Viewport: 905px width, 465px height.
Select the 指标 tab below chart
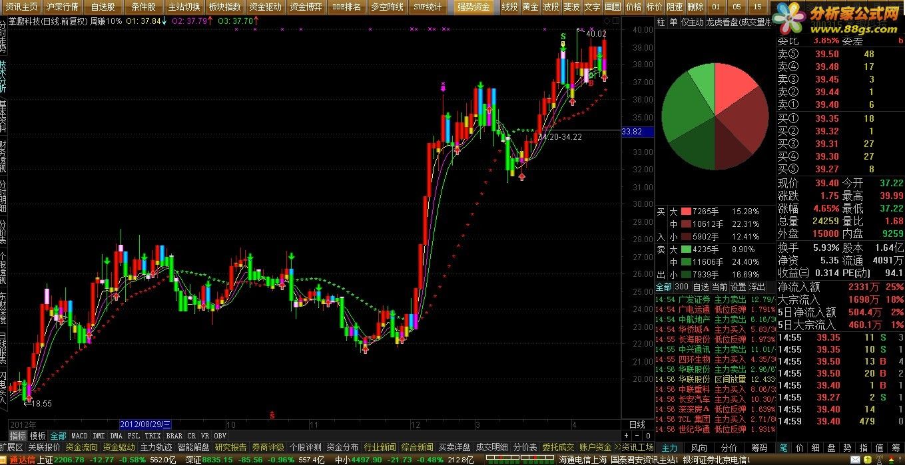17,436
